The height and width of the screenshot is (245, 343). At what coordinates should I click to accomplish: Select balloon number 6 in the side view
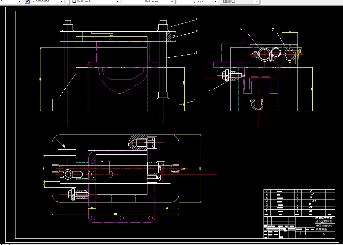[241, 29]
